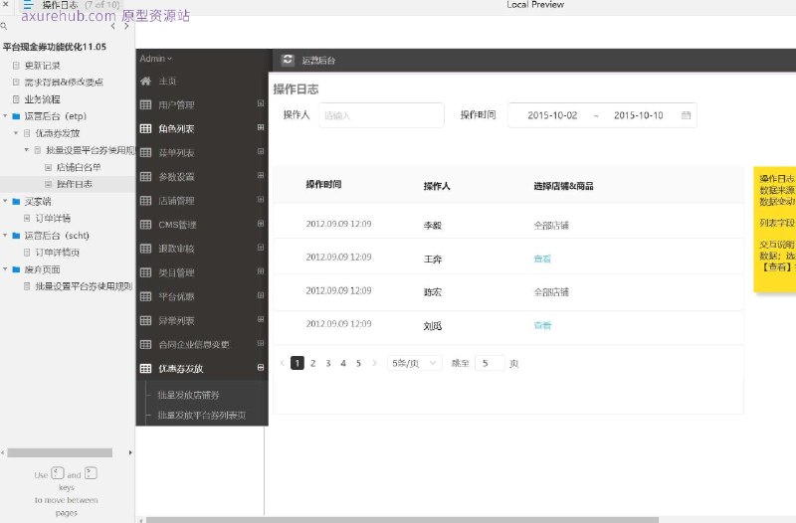Click the grid icon for CMS管理

(145, 225)
